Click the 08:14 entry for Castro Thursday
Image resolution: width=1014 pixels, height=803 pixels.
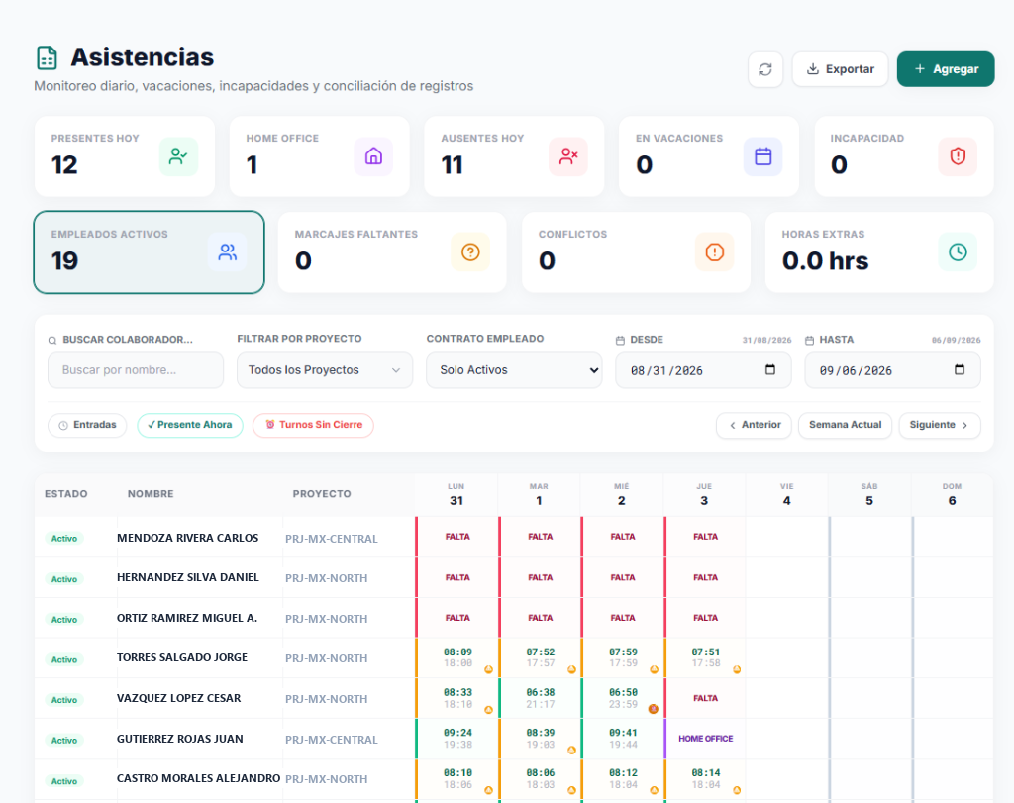click(x=705, y=772)
